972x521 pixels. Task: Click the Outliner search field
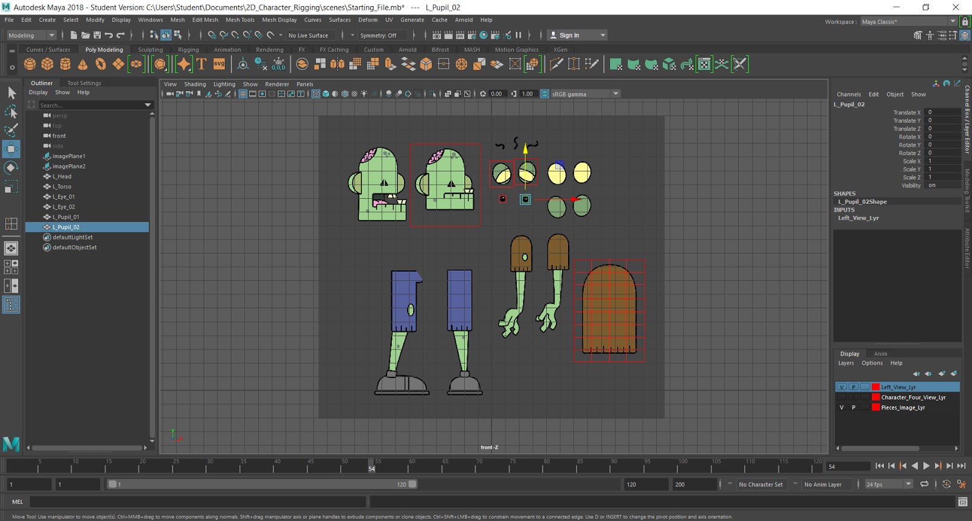[x=91, y=105]
